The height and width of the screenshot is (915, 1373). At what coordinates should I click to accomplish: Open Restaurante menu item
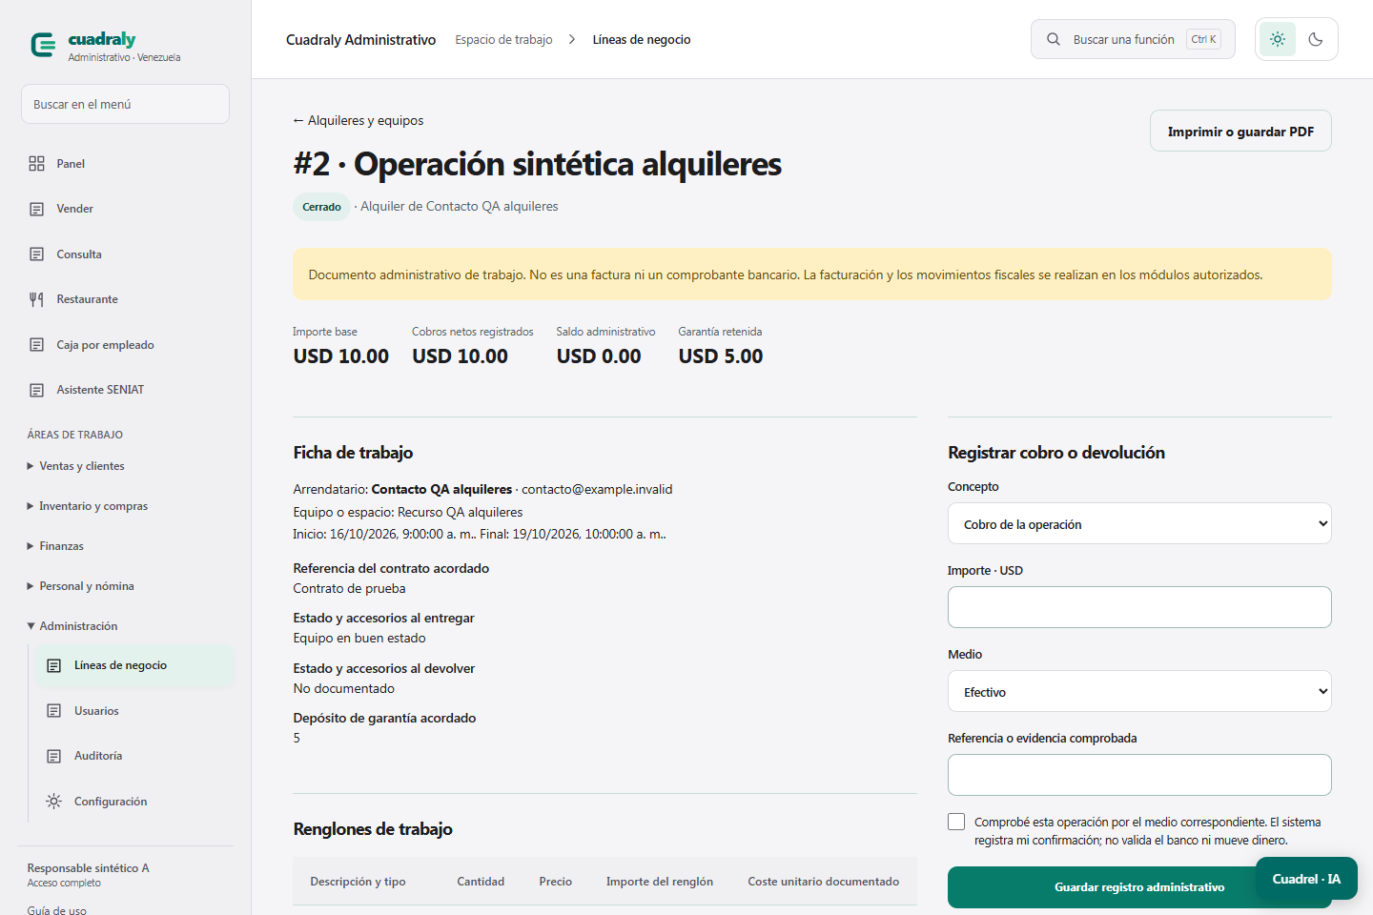coord(126,299)
